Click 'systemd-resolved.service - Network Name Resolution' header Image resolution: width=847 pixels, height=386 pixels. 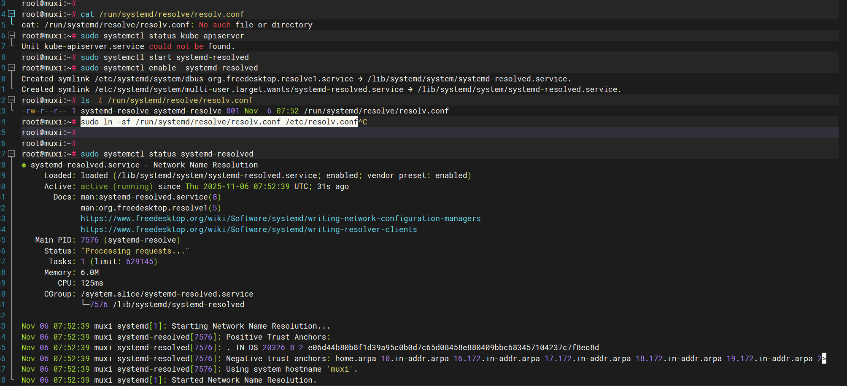click(144, 165)
